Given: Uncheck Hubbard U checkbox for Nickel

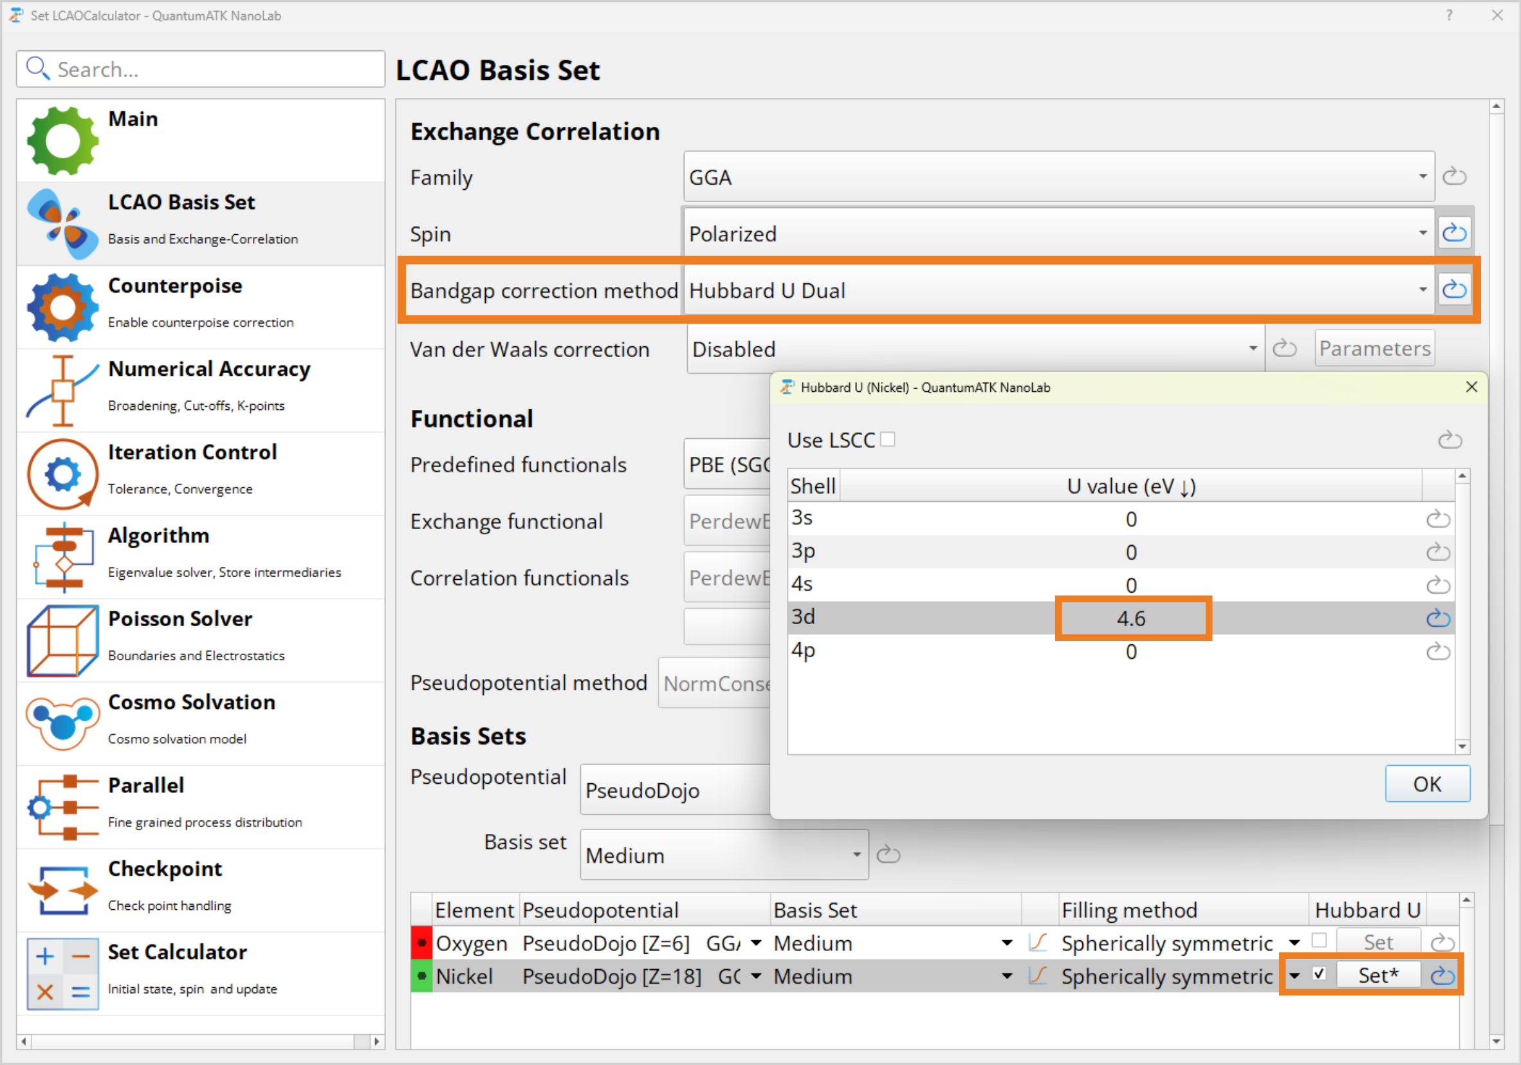Looking at the screenshot, I should click(x=1318, y=974).
